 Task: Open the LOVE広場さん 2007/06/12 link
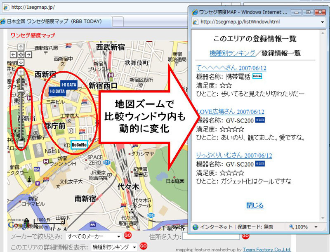[230, 112]
